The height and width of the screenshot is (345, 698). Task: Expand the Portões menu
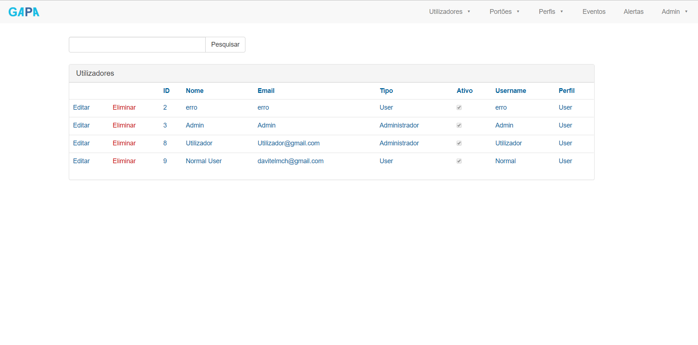coord(504,12)
